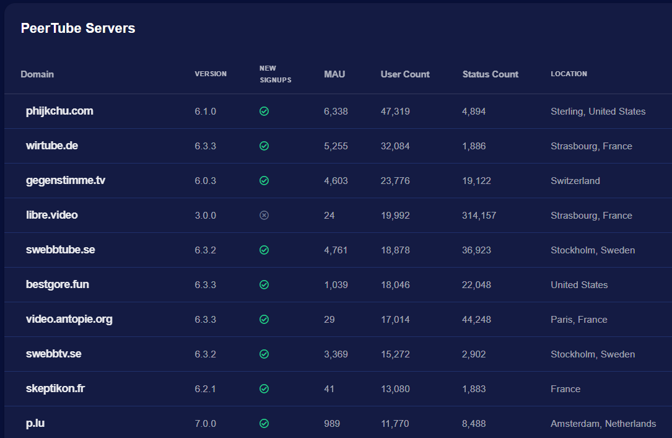Click the PeerTube Servers heading
This screenshot has width=672, height=438.
click(78, 28)
